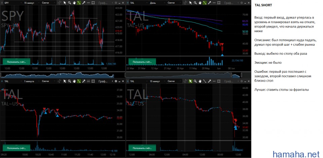This screenshot has width=323, height=158.
Task: Select trend line tool in TAL 1-minute chart
Action: pyautogui.click(x=79, y=81)
